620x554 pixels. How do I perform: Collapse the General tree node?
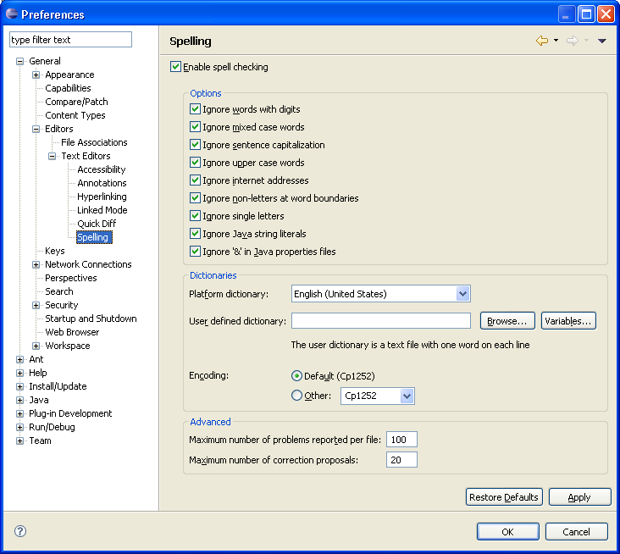[x=19, y=61]
